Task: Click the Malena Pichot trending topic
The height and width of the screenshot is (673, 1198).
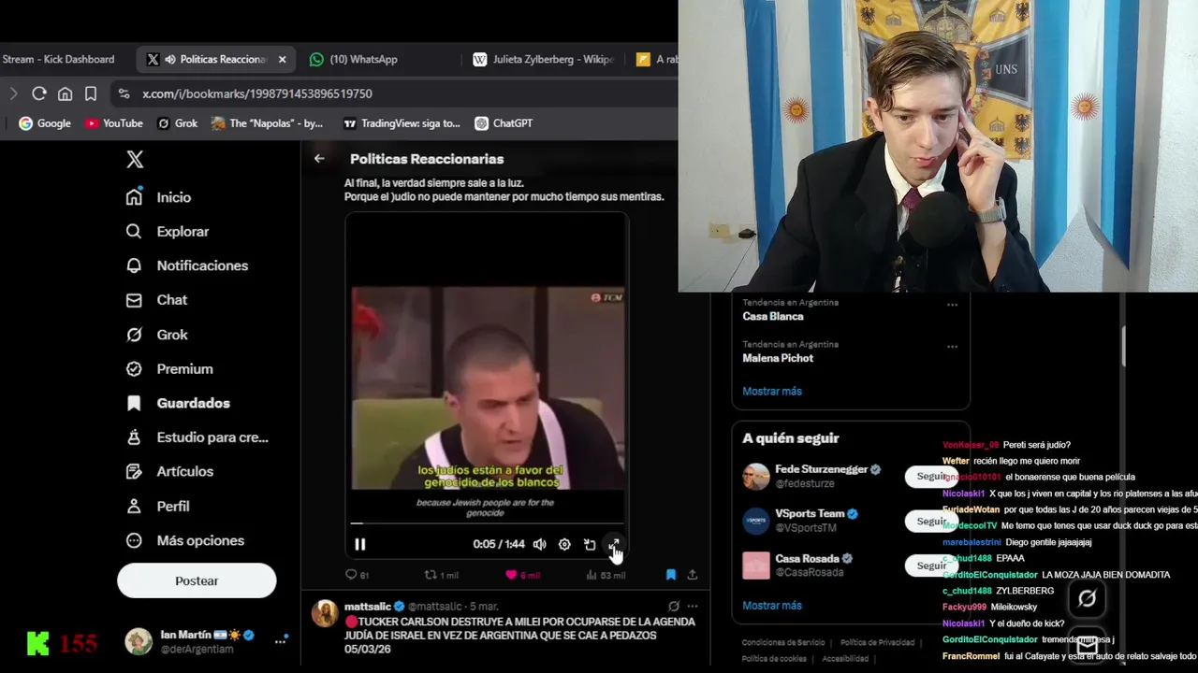Action: 778,358
